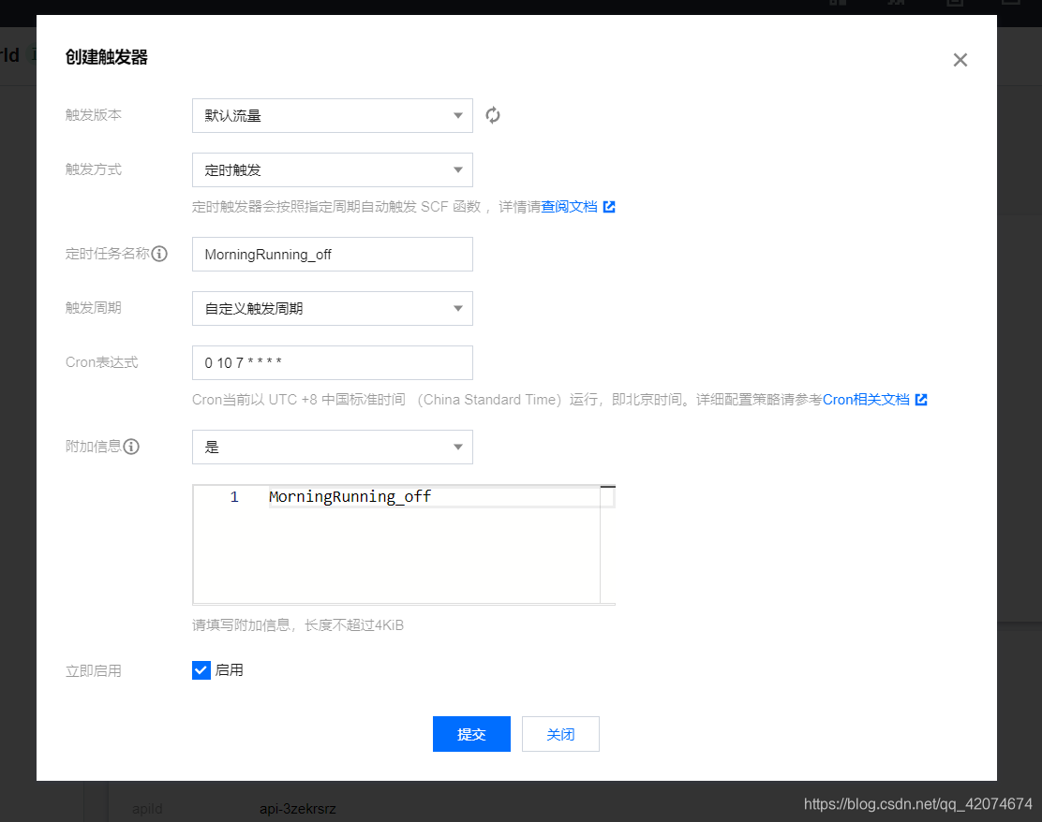Image resolution: width=1042 pixels, height=822 pixels.
Task: Click the 关闭 button
Action: [559, 734]
